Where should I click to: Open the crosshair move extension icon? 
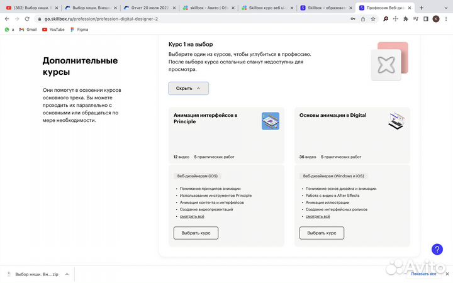tap(396, 19)
